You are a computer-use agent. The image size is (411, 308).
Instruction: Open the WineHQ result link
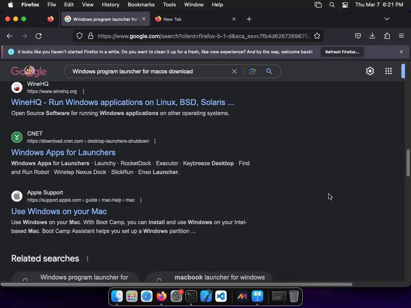(x=122, y=102)
